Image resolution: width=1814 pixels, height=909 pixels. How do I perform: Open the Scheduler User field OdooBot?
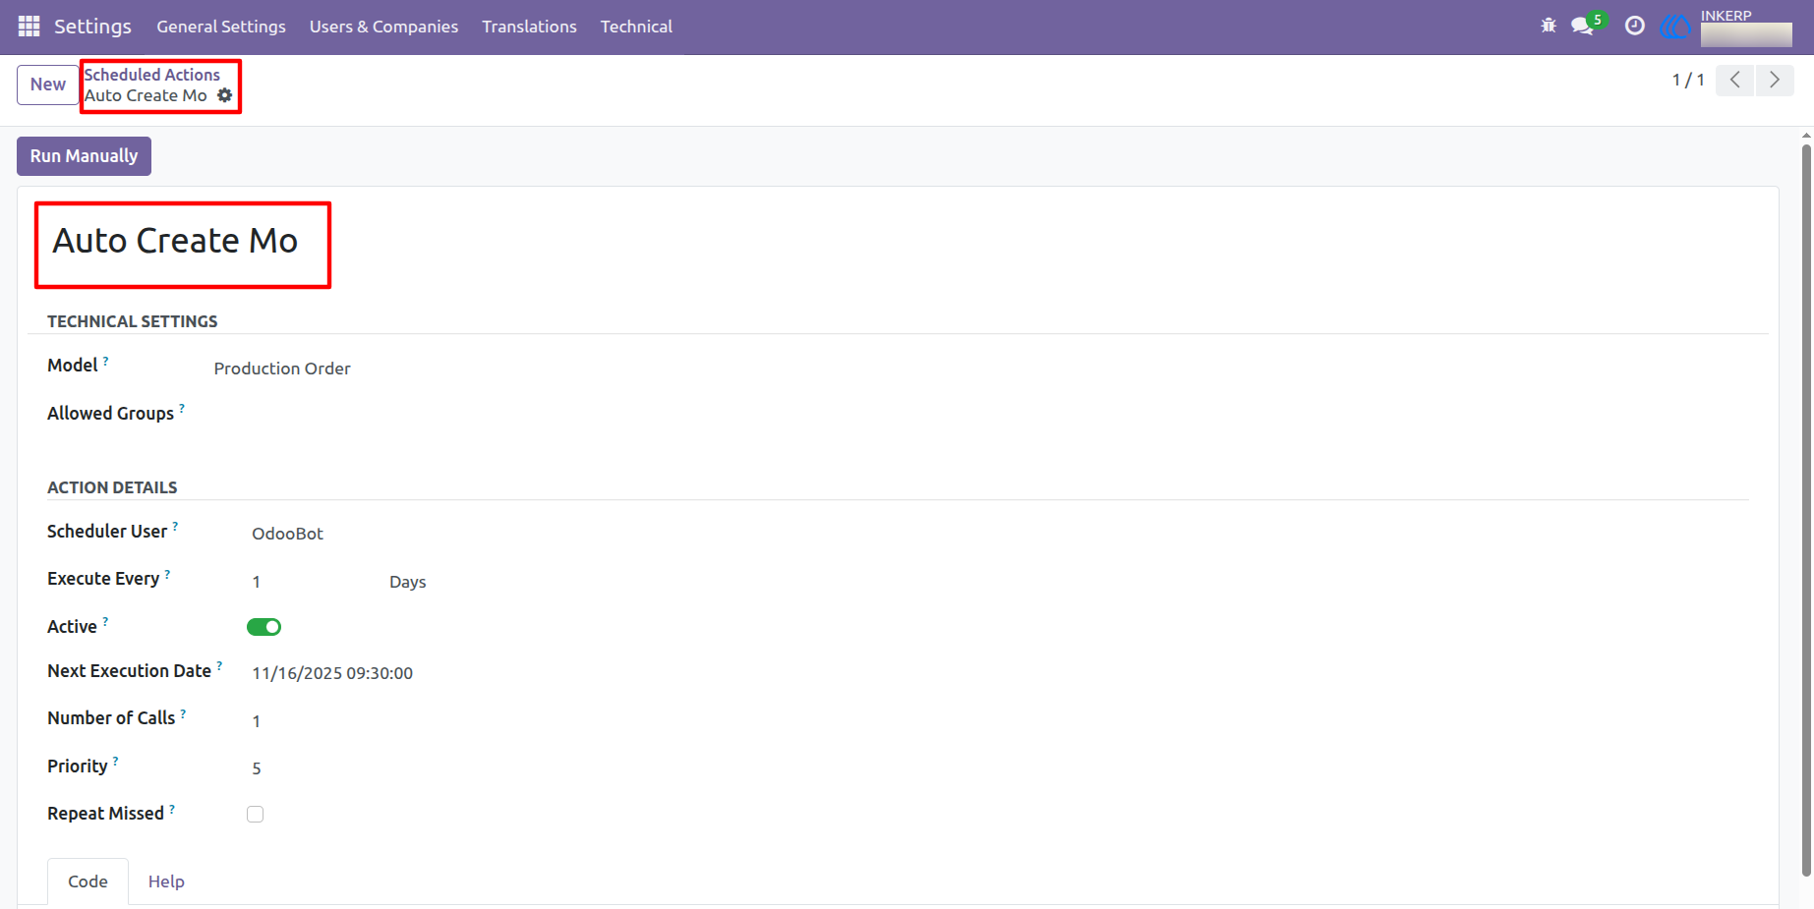287,534
